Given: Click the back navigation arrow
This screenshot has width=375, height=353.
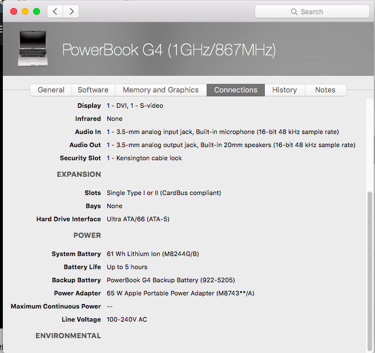Looking at the screenshot, I should click(55, 11).
